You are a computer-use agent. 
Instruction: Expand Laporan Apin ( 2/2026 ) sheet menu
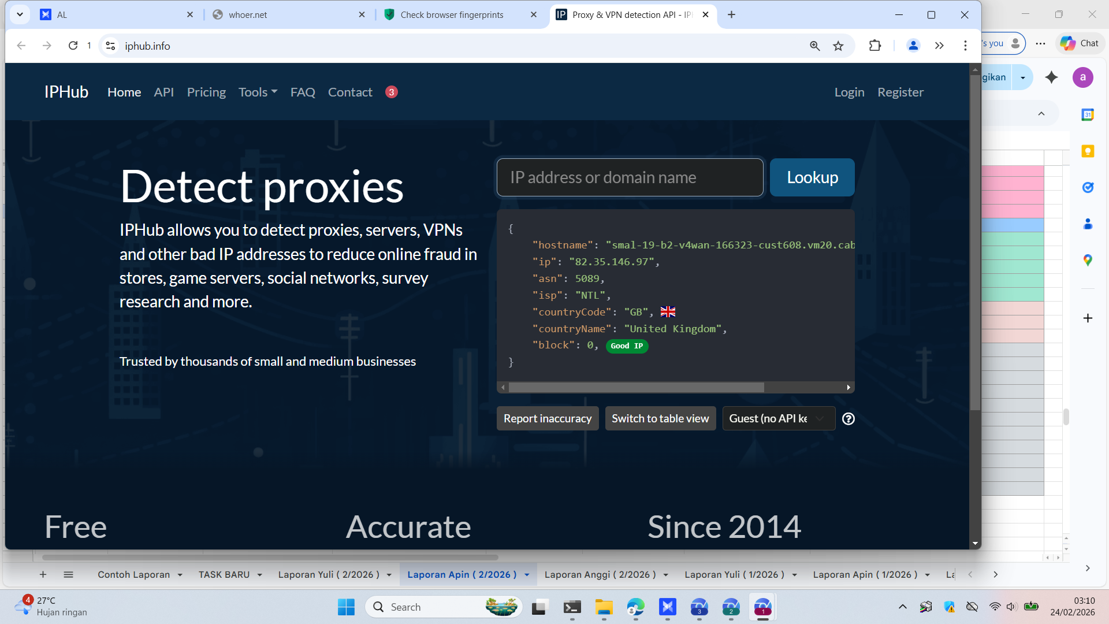pos(527,575)
